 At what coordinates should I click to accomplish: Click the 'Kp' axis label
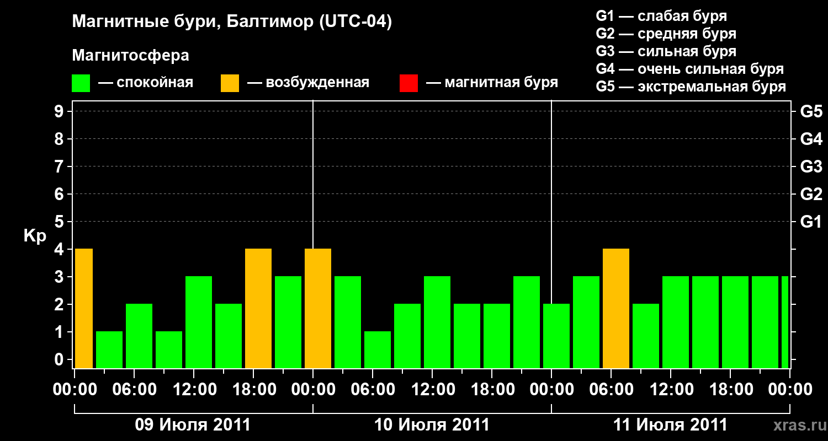35,236
